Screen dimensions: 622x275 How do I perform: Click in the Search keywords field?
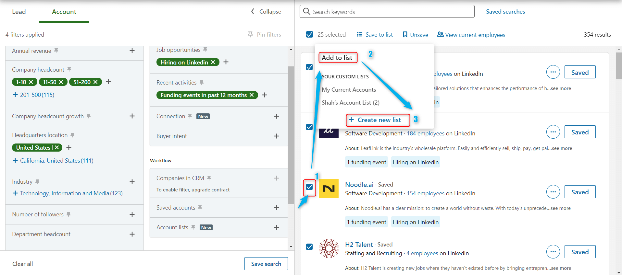coord(387,12)
